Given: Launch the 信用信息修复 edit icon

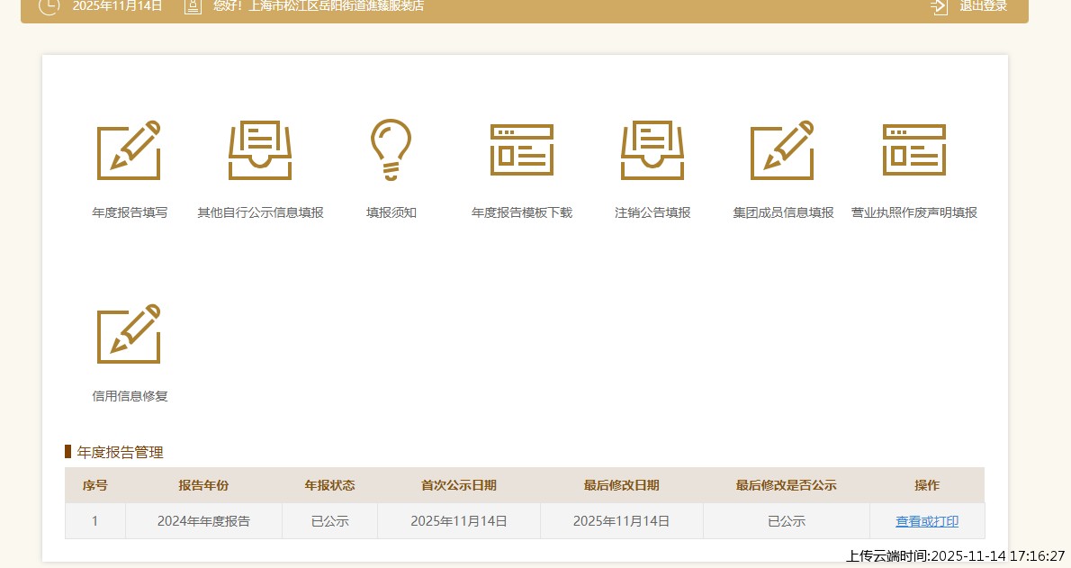Looking at the screenshot, I should click(x=129, y=334).
